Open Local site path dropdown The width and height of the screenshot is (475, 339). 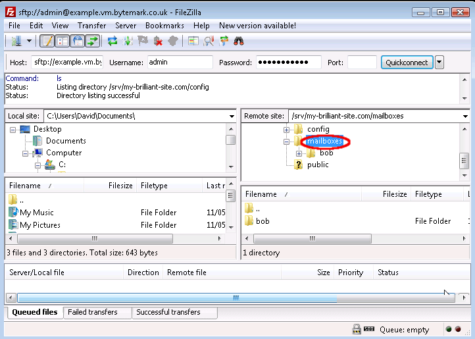[232, 116]
